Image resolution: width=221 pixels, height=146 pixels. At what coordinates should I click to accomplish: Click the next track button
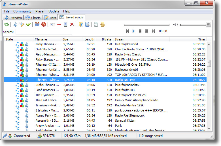click(153, 31)
